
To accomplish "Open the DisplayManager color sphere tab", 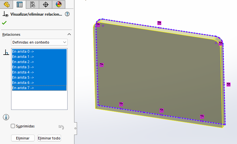I will (59, 4).
